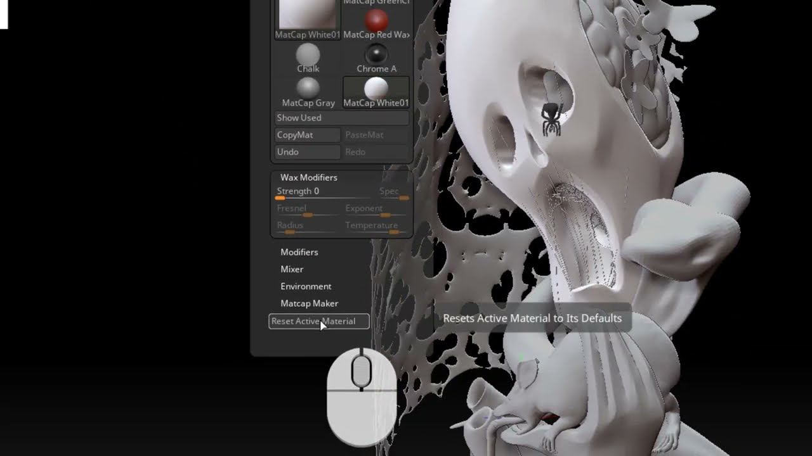Image resolution: width=812 pixels, height=456 pixels.
Task: Adjust the Exponent slider
Action: [x=377, y=210]
